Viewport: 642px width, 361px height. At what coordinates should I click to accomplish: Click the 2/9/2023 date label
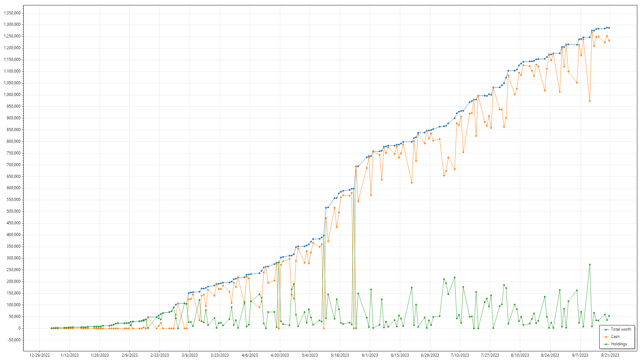[130, 355]
